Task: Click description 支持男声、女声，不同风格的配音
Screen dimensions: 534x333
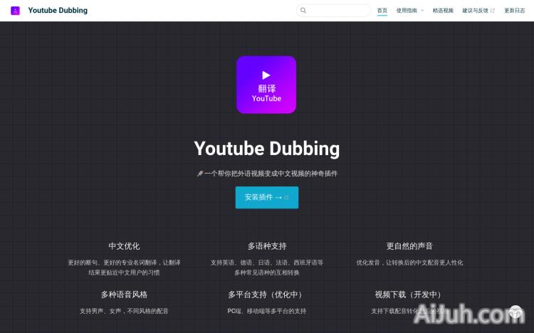Action: (x=124, y=311)
